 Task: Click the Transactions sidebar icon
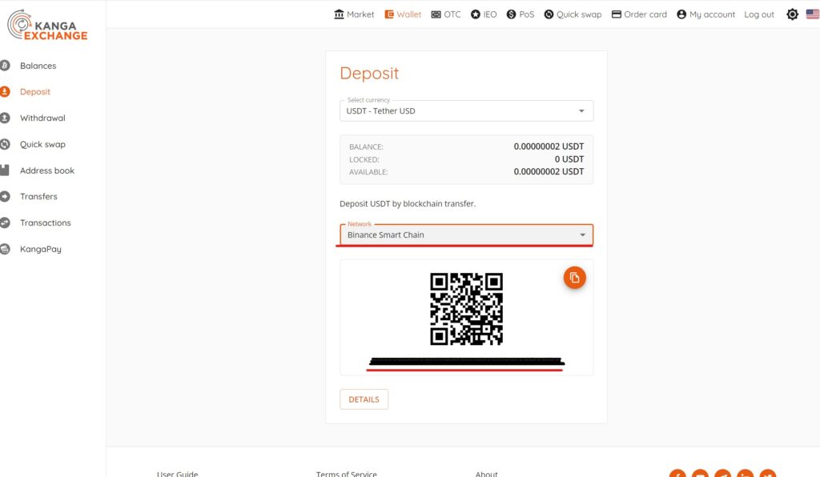[x=5, y=222]
